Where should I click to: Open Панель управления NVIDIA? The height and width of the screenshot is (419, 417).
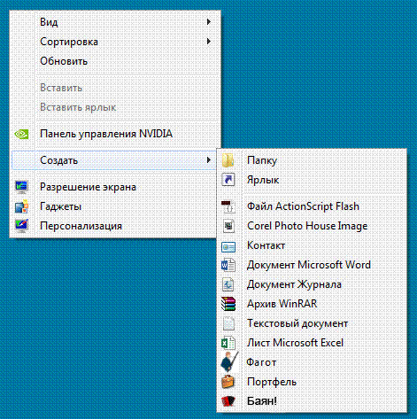pyautogui.click(x=115, y=134)
